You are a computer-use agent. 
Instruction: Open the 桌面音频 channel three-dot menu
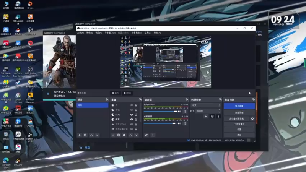click(185, 123)
